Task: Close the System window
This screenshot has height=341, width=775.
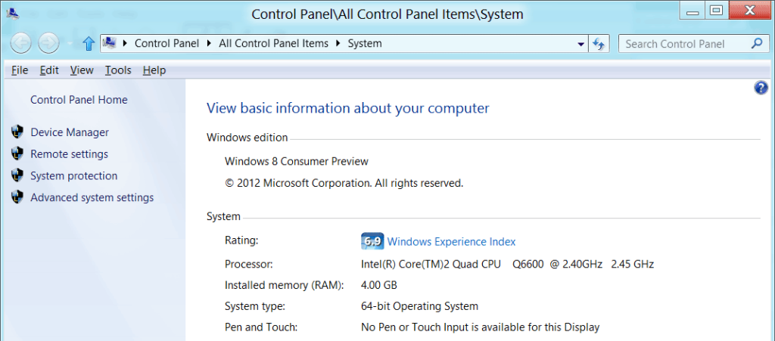Action: 750,11
